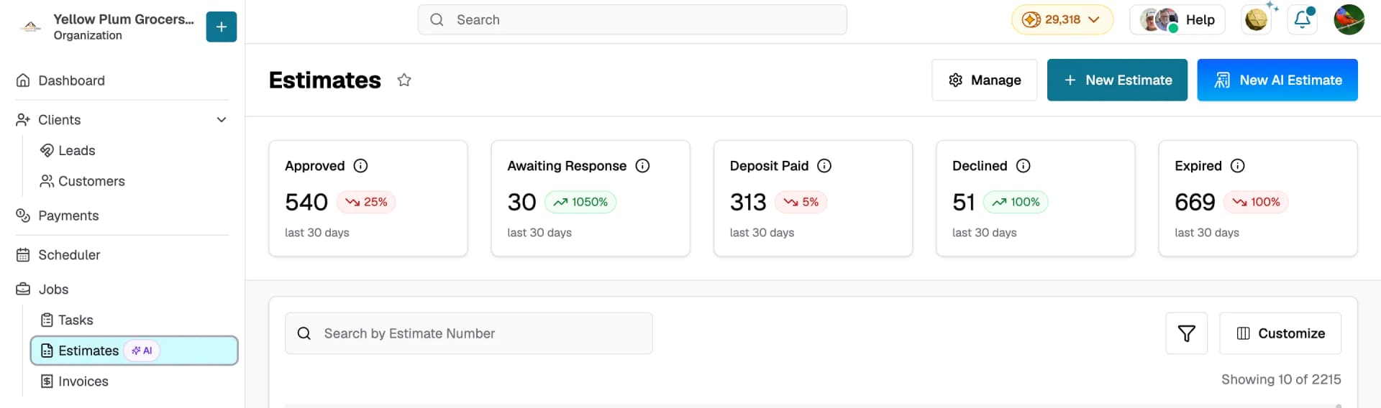Image resolution: width=1381 pixels, height=408 pixels.
Task: Open the Clients menu item
Action: click(59, 120)
